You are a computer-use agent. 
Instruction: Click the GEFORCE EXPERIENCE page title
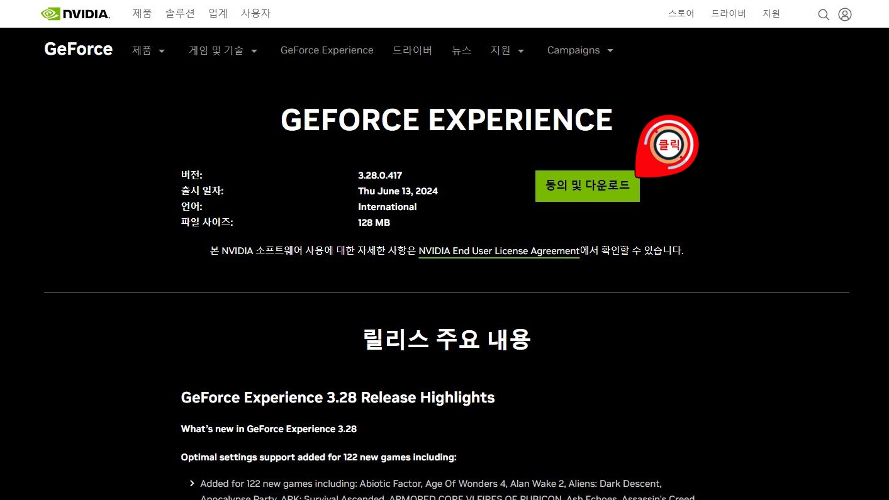(447, 119)
